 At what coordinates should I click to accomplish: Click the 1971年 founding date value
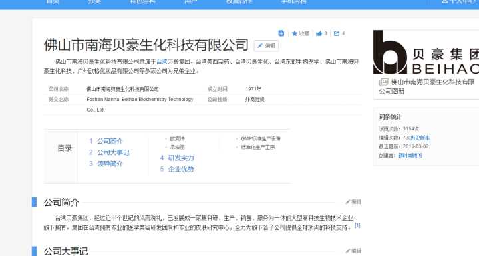(x=253, y=89)
